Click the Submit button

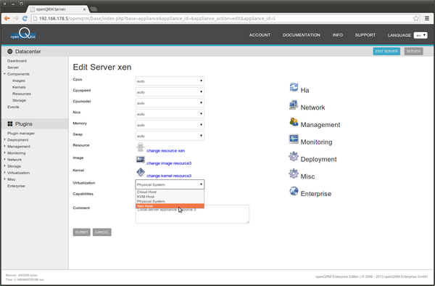[x=81, y=232]
